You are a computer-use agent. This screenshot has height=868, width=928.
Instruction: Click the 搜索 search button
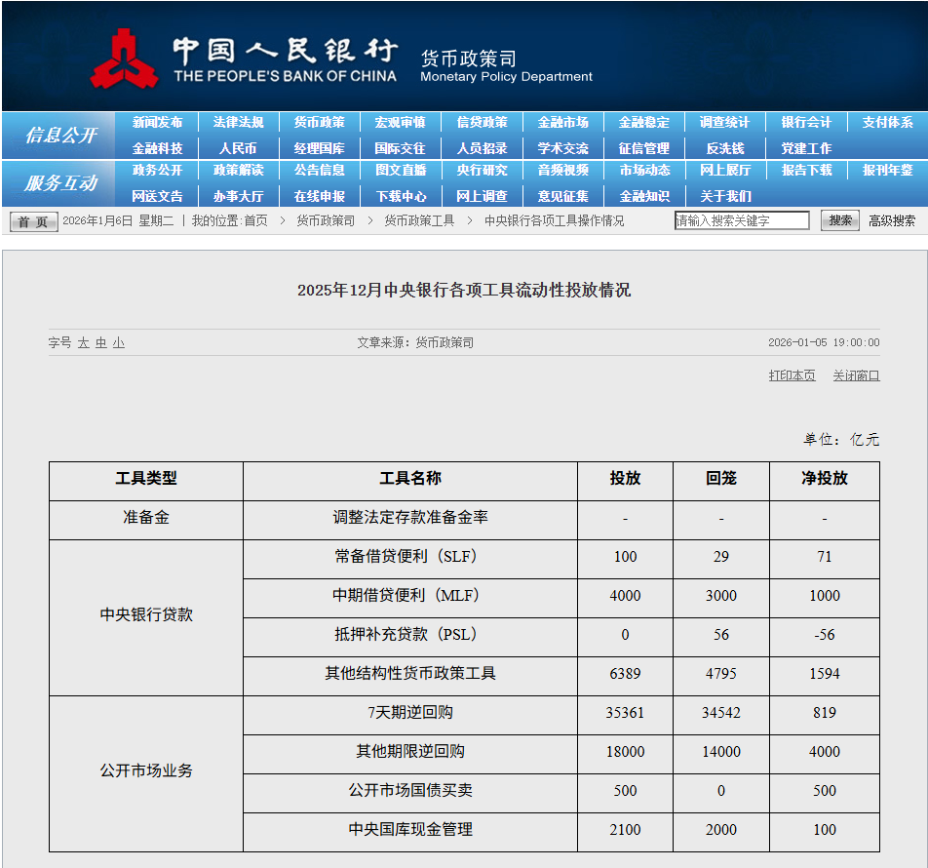[839, 220]
